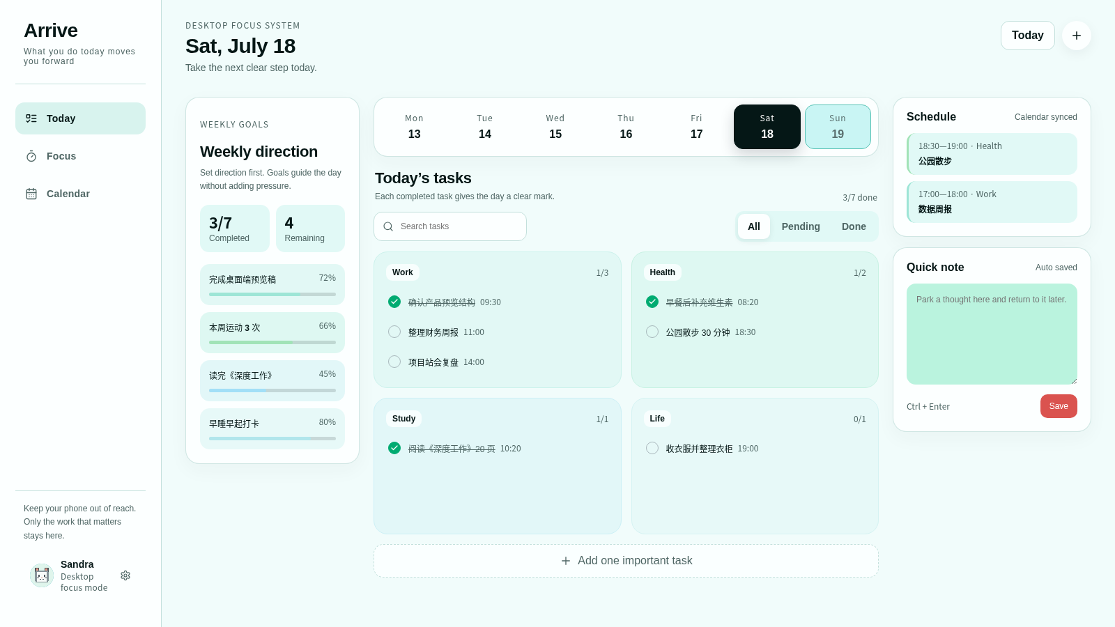This screenshot has height=627, width=1115.
Task: Click the Today button at top right
Action: [x=1028, y=36]
